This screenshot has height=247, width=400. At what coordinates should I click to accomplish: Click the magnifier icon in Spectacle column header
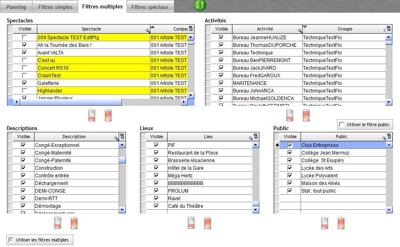pos(147,31)
